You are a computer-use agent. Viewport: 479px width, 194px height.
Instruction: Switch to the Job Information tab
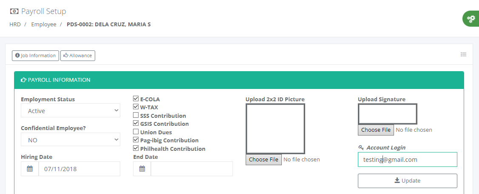[35, 56]
